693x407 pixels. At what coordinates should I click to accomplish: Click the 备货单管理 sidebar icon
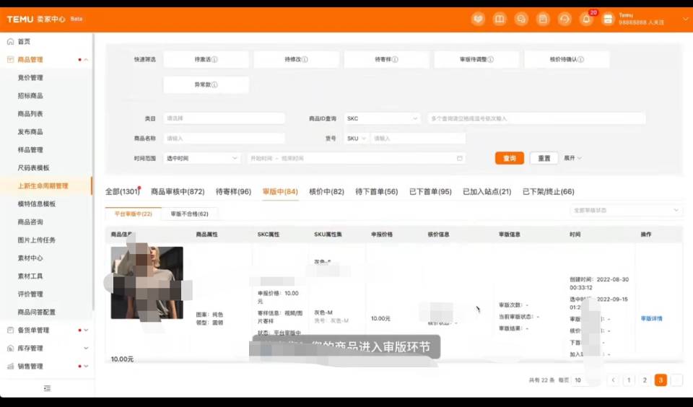11,330
